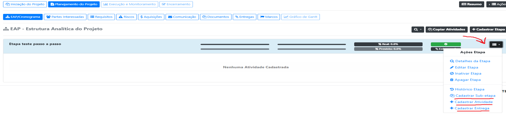The height and width of the screenshot is (116, 506).
Task: Click the % Real: 0.0% progress bar
Action: pos(388,44)
